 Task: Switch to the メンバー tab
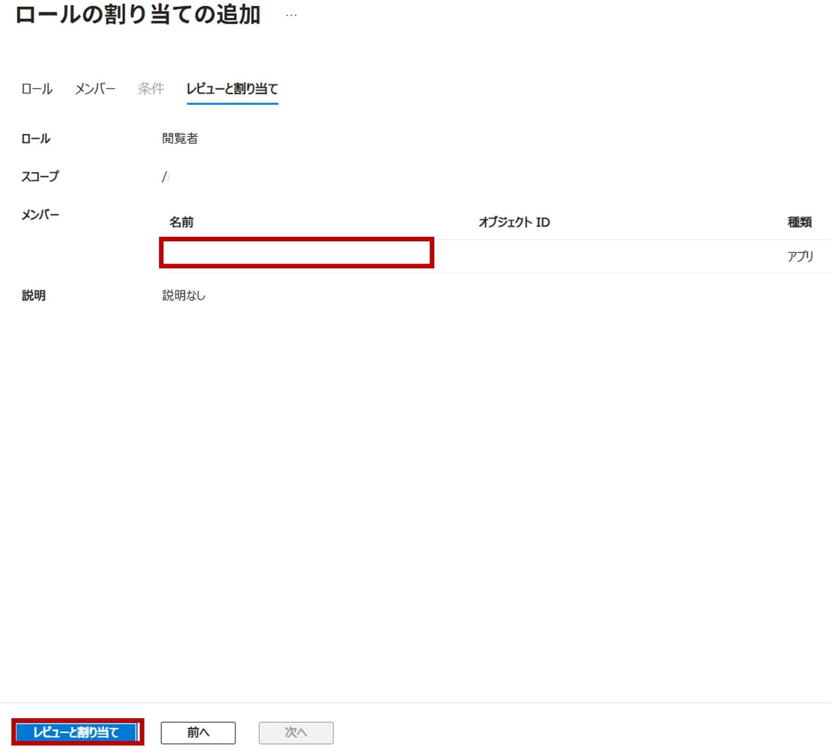95,89
